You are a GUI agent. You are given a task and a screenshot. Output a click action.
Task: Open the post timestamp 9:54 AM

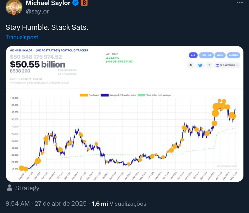18,204
